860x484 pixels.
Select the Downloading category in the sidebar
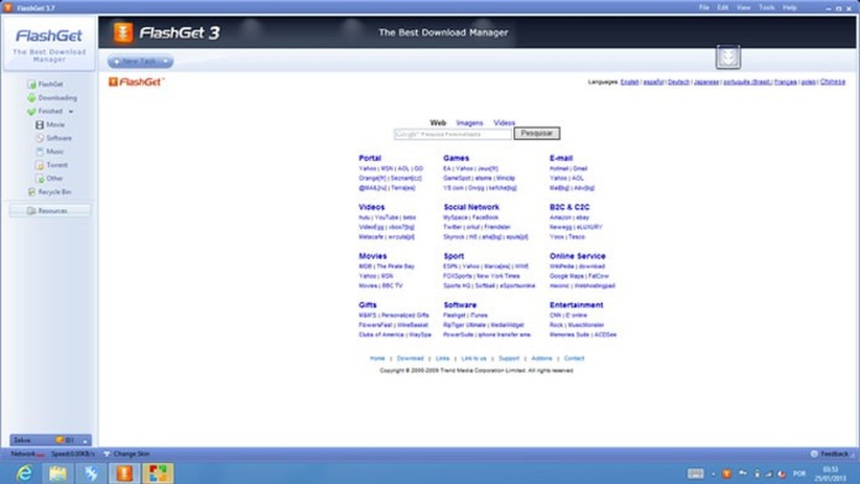click(52, 98)
